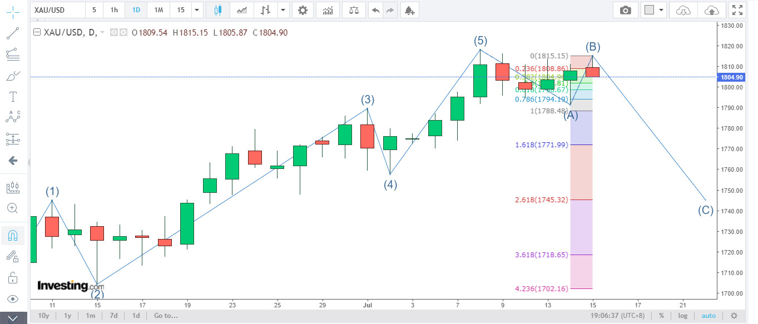The height and width of the screenshot is (324, 758).
Task: Switch to 15 minute interval
Action: pyautogui.click(x=181, y=10)
